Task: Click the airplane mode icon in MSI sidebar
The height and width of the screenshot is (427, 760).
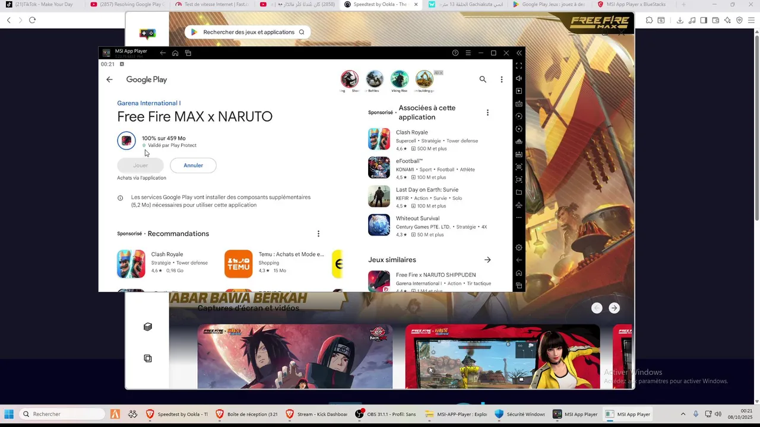Action: tap(519, 205)
